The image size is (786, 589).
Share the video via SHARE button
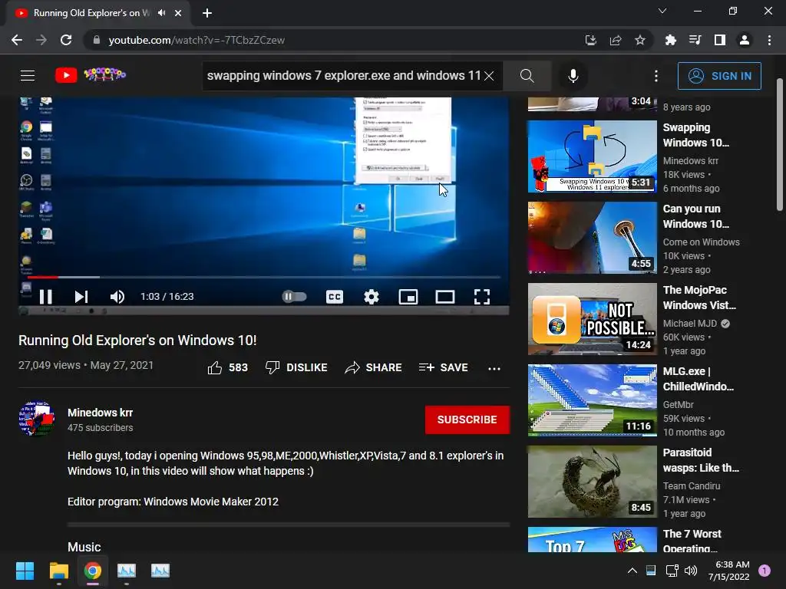pyautogui.click(x=374, y=367)
